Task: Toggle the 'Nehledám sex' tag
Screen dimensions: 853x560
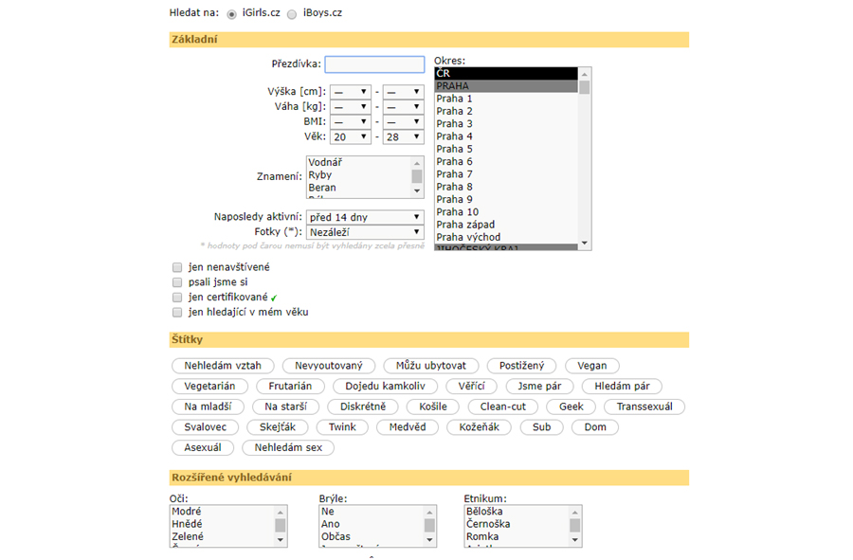Action: (288, 447)
